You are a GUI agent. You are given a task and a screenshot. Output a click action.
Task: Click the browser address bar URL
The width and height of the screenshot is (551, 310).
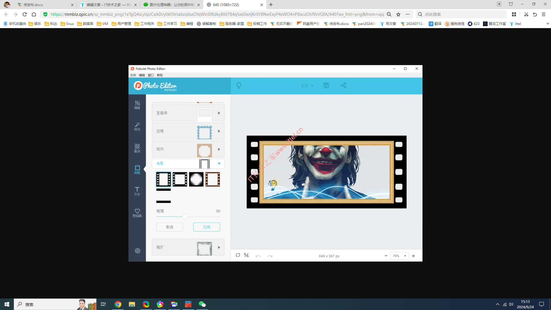point(217,14)
